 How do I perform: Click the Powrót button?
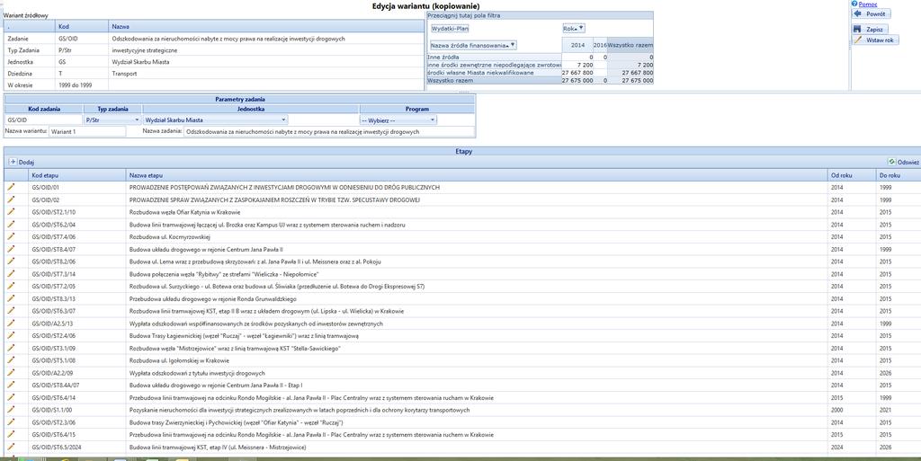(872, 14)
